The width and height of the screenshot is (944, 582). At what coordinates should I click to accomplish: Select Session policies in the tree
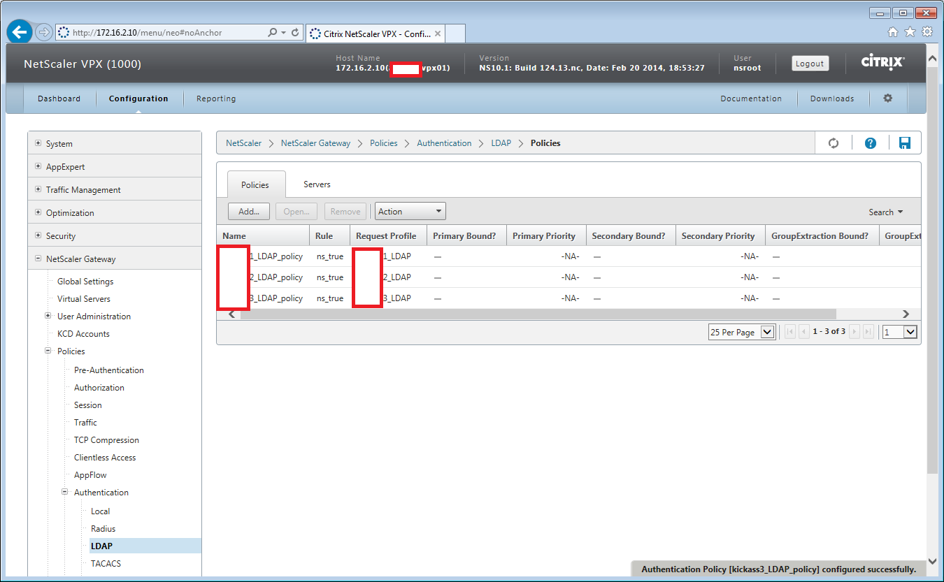[x=88, y=405]
